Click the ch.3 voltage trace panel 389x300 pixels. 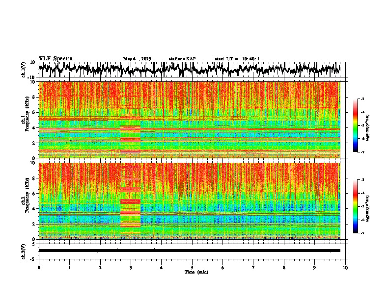(192, 251)
